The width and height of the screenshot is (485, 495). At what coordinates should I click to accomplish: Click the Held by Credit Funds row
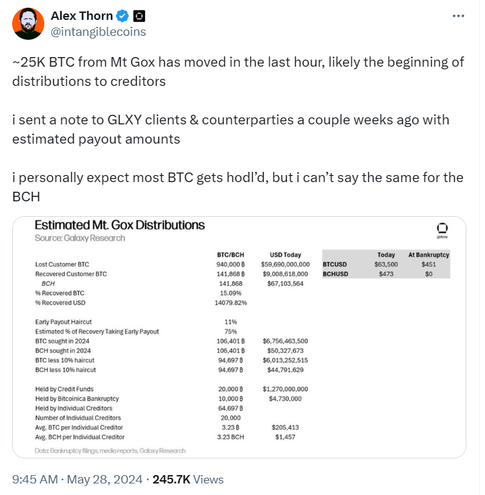(x=171, y=389)
